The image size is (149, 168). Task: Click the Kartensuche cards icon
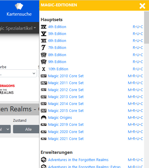[x=19, y=6]
